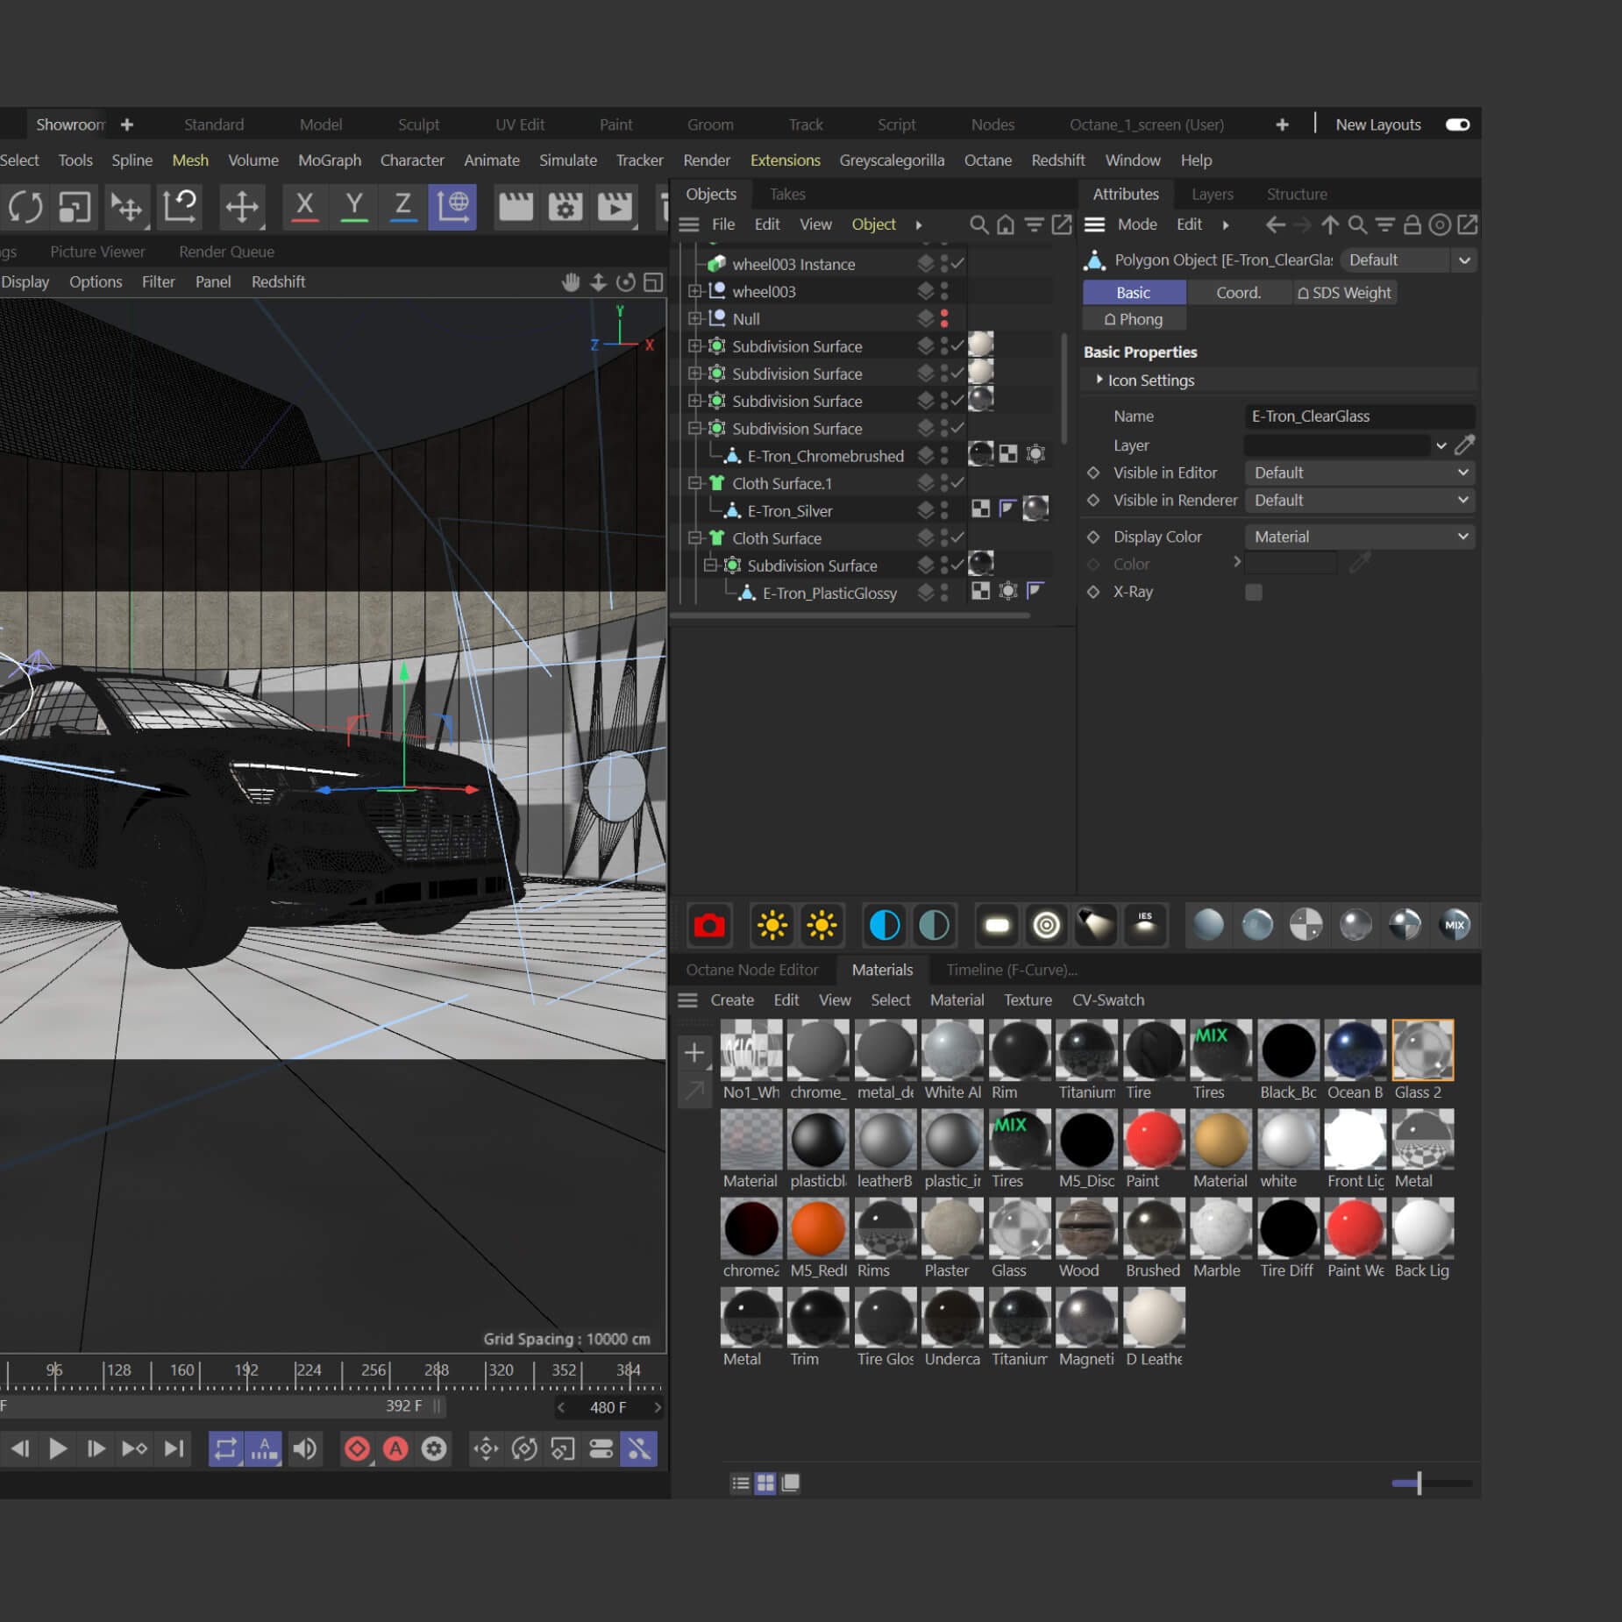Image resolution: width=1622 pixels, height=1622 pixels.
Task: Select the Move tool cross-arrows icon
Action: pyautogui.click(x=241, y=206)
